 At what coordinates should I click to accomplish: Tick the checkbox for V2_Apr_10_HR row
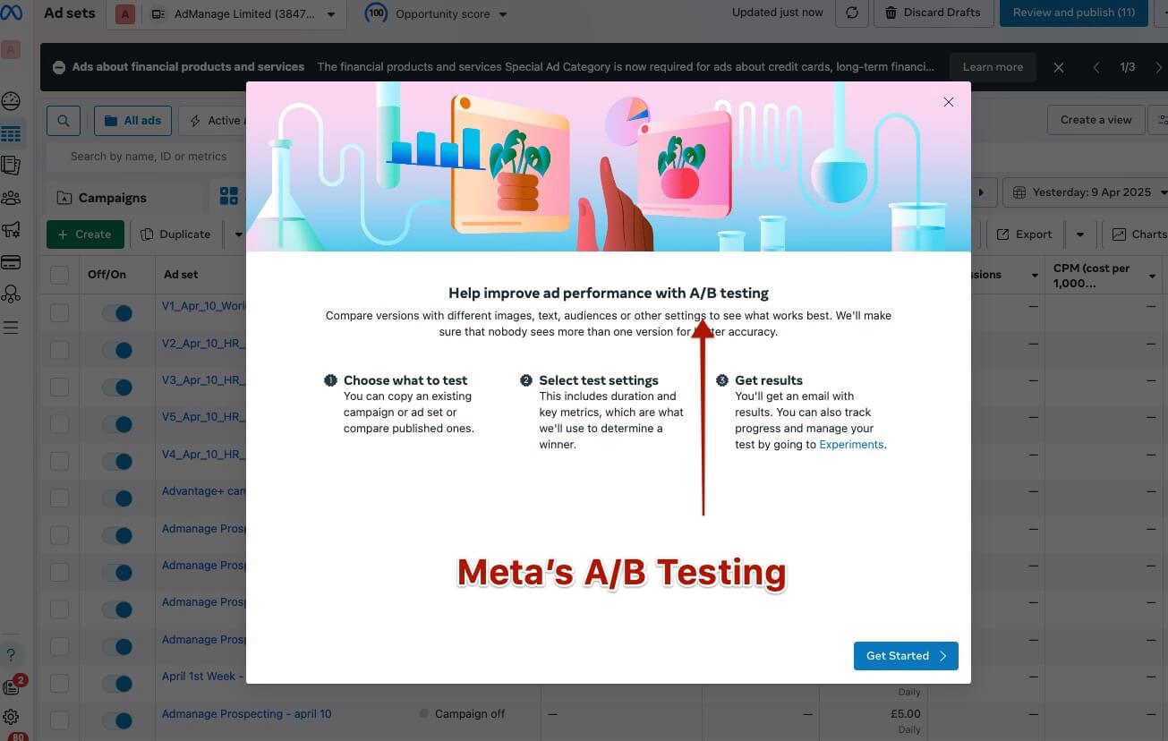pyautogui.click(x=59, y=350)
